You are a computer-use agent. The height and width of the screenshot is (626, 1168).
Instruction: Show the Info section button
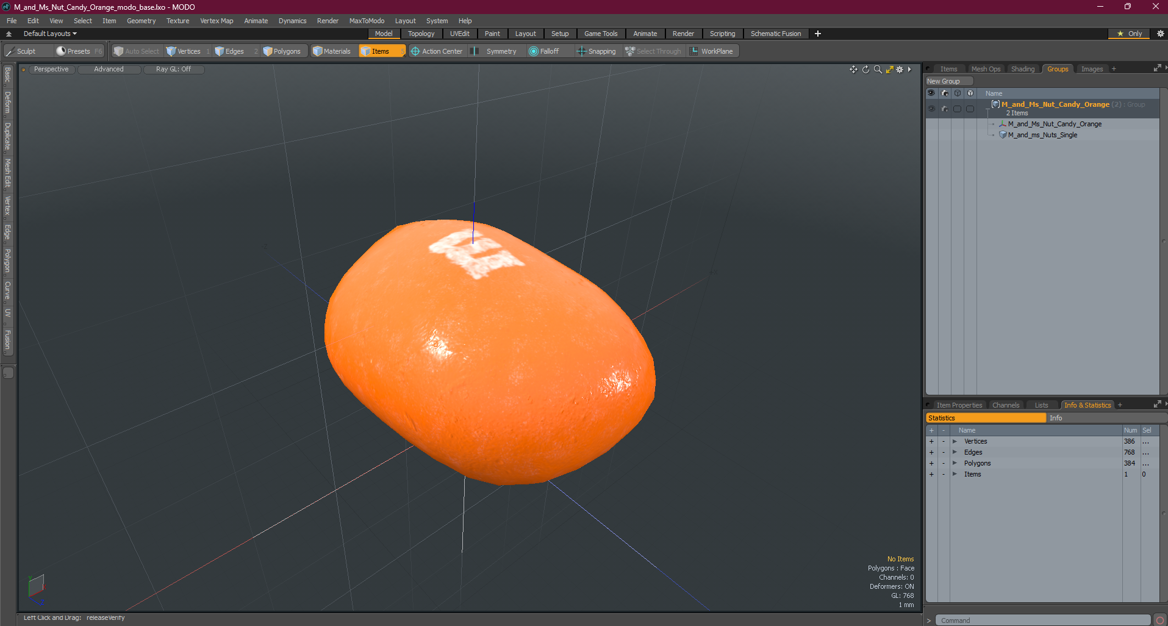point(1106,418)
